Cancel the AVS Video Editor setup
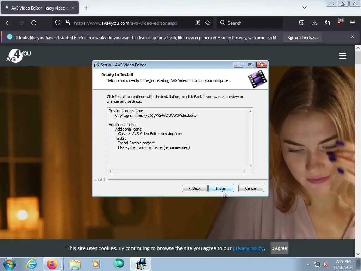This screenshot has width=361, height=271. tap(251, 188)
